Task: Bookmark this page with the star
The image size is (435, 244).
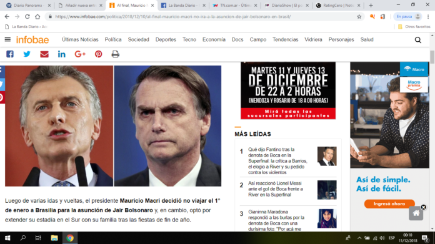Action: (359, 17)
